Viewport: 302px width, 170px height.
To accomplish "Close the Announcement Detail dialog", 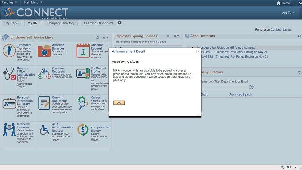I will click(198, 51).
